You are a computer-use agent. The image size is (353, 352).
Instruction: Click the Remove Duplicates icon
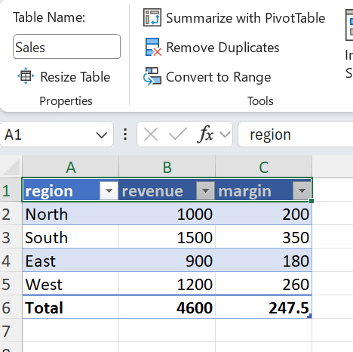click(x=153, y=47)
